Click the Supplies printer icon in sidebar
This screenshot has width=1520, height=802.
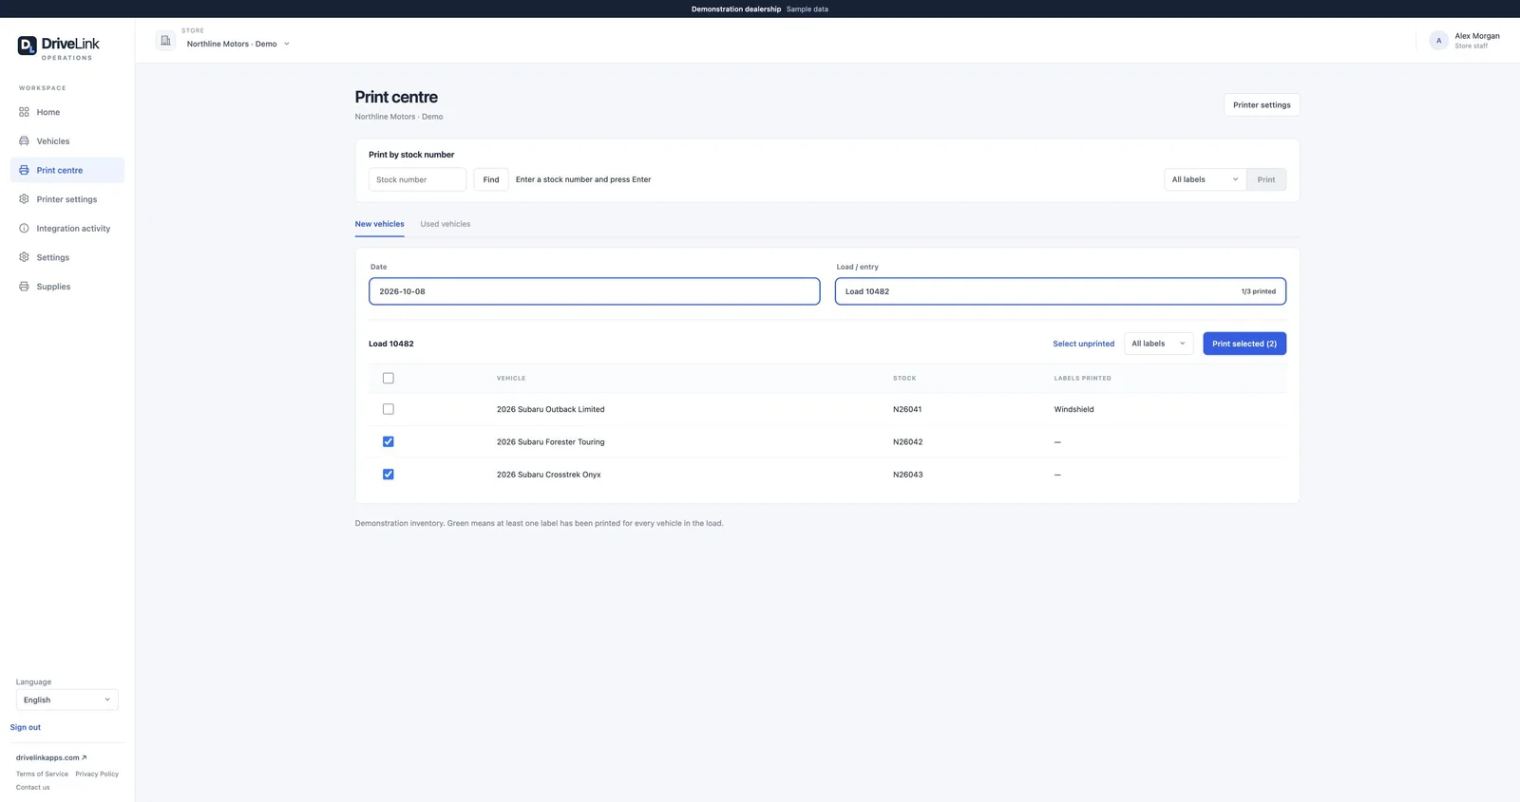[x=24, y=287]
